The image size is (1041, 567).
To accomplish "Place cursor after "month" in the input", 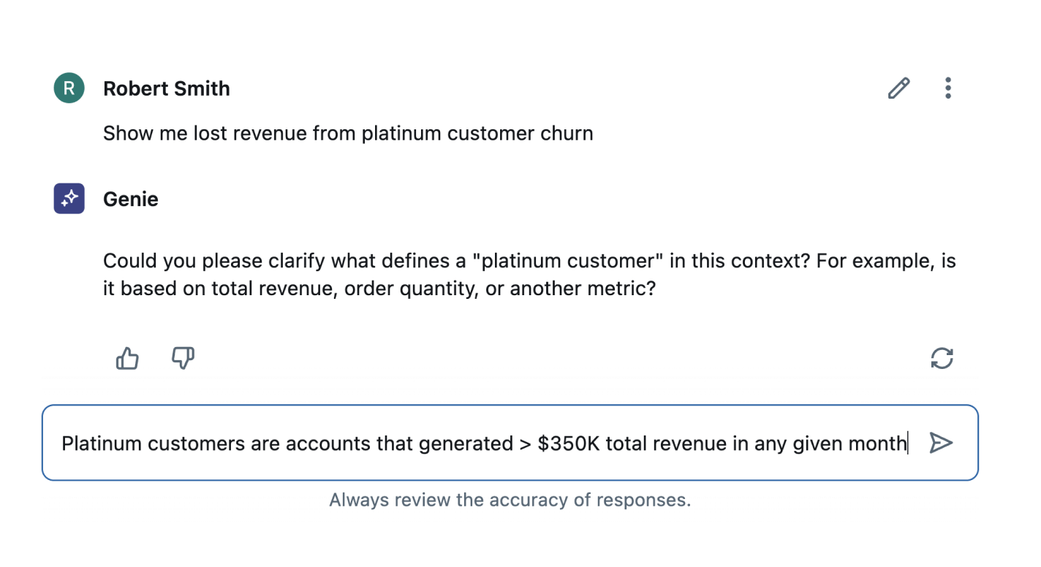I will click(x=907, y=443).
